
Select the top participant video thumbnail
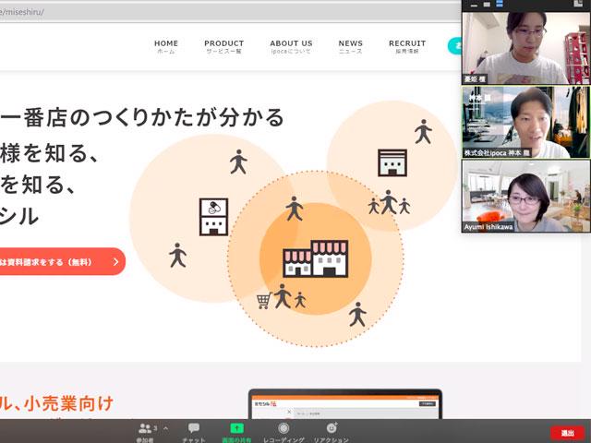[x=525, y=47]
